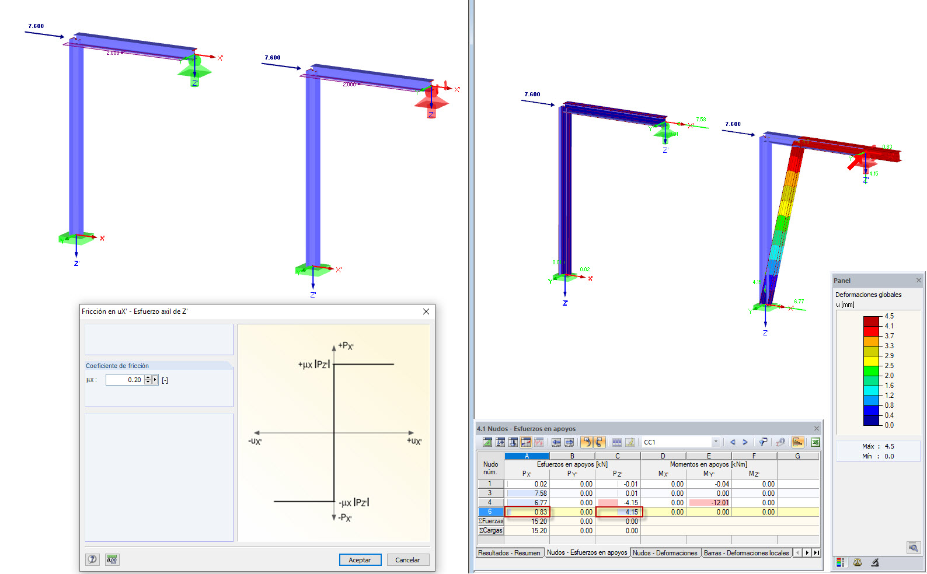927x574 pixels.
Task: Jump to last tab with end arrow
Action: (816, 553)
